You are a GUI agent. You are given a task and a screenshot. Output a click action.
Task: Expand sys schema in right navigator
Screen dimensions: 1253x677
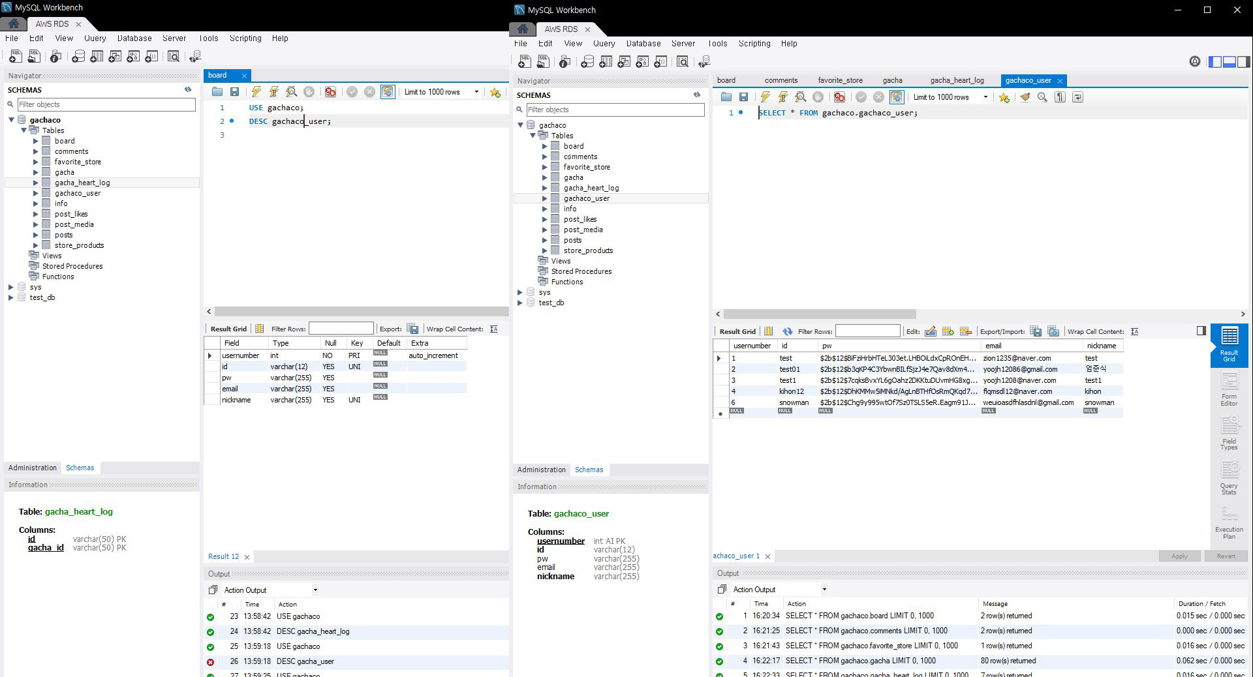pos(520,292)
